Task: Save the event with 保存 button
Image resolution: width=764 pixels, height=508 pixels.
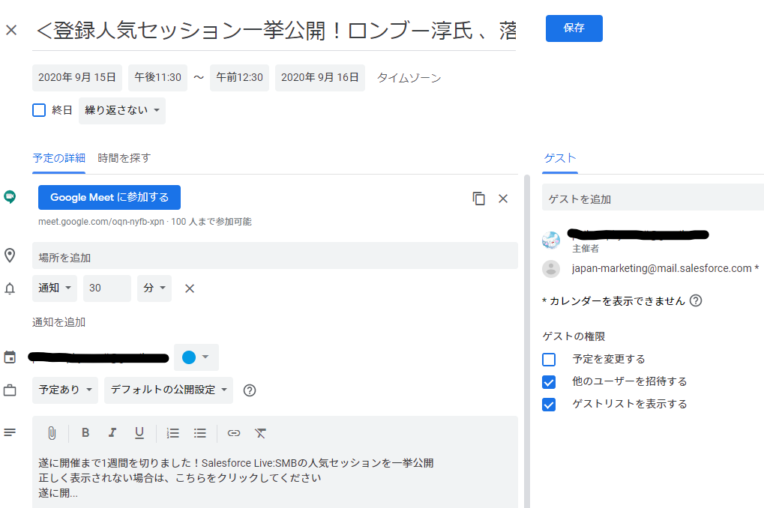Action: tap(574, 28)
